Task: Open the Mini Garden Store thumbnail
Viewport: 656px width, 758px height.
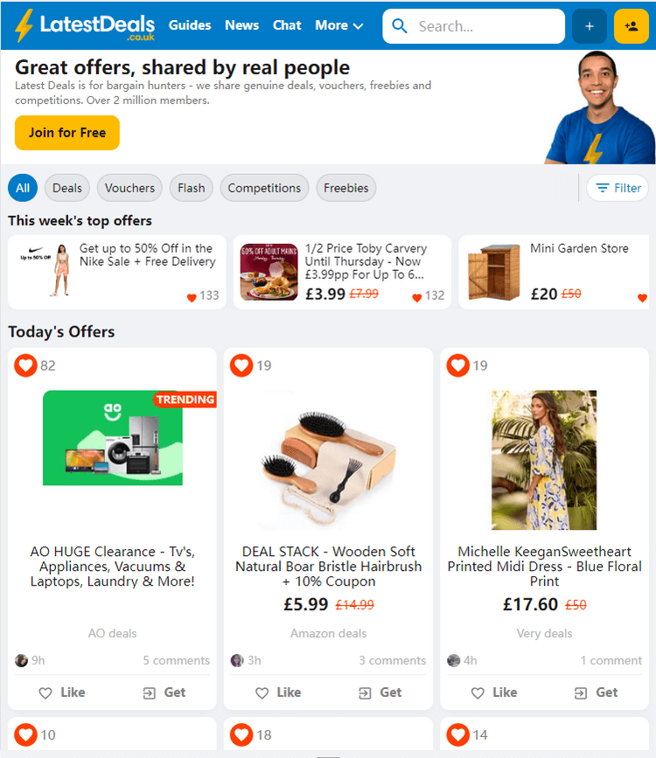Action: pyautogui.click(x=493, y=272)
